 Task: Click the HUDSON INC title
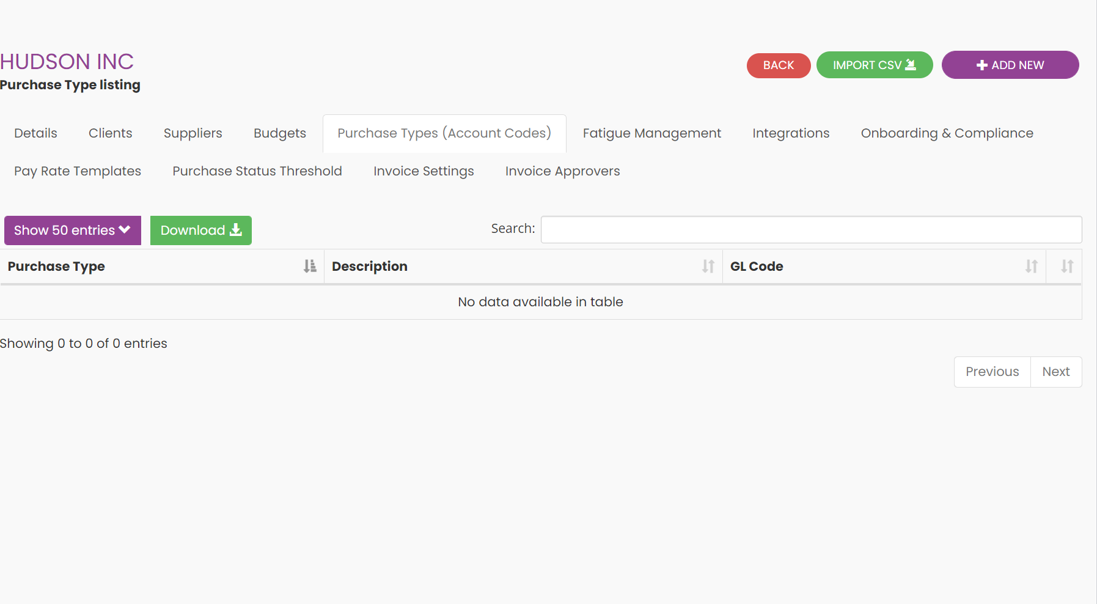(x=67, y=62)
